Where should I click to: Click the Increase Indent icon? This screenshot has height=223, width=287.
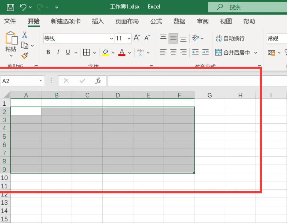click(205, 52)
